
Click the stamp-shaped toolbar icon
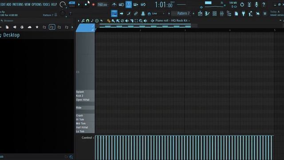pos(143,13)
